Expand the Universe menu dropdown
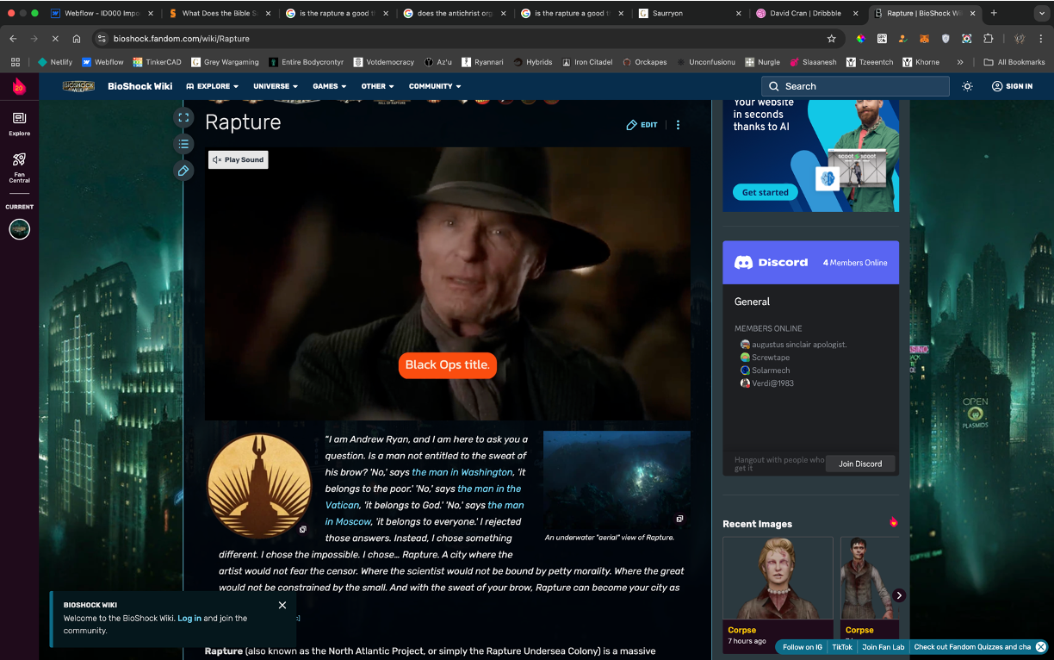Image resolution: width=1054 pixels, height=660 pixels. coord(276,86)
